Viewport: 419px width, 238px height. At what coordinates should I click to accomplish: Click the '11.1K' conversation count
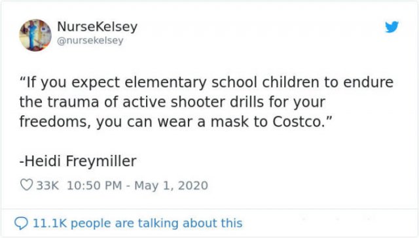pos(50,223)
